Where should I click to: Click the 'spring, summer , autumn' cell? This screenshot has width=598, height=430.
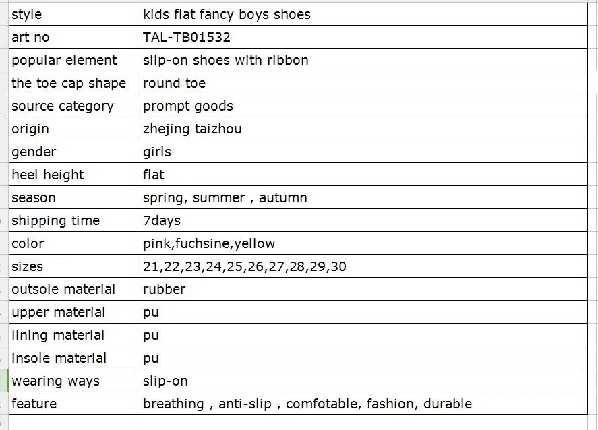(225, 197)
